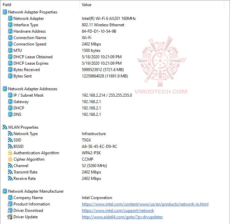Click the Bytes Received row icon
230x224 pixels.
(x=10, y=70)
